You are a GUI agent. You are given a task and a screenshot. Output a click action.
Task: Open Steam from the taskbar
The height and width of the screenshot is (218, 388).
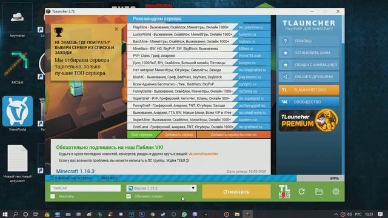click(163, 214)
